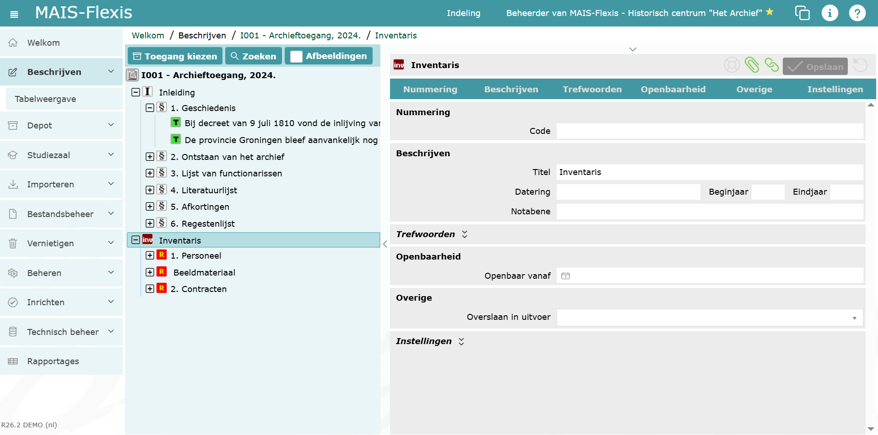The height and width of the screenshot is (435, 878).
Task: Open the Depot sidebar menu
Action: tap(61, 126)
